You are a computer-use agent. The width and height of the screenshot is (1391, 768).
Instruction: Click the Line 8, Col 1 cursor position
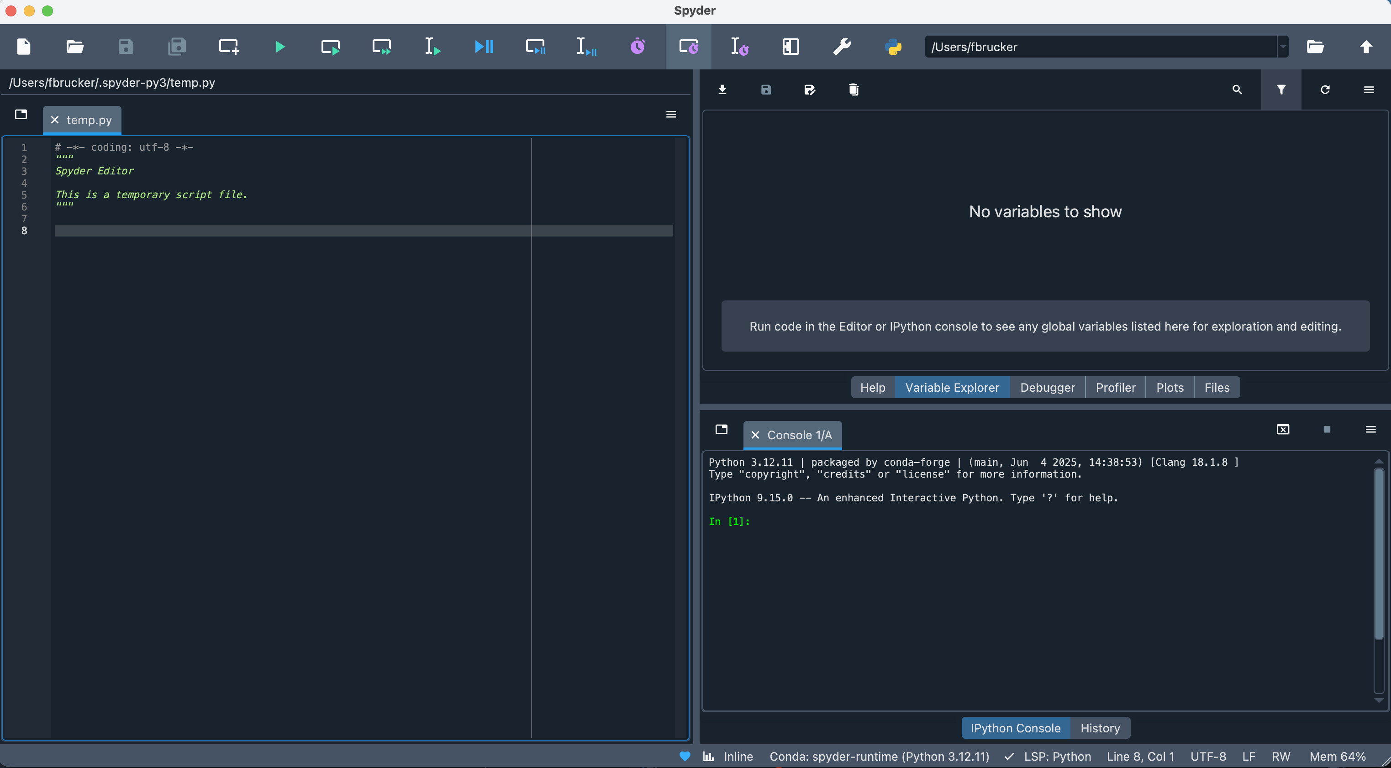coord(1140,756)
